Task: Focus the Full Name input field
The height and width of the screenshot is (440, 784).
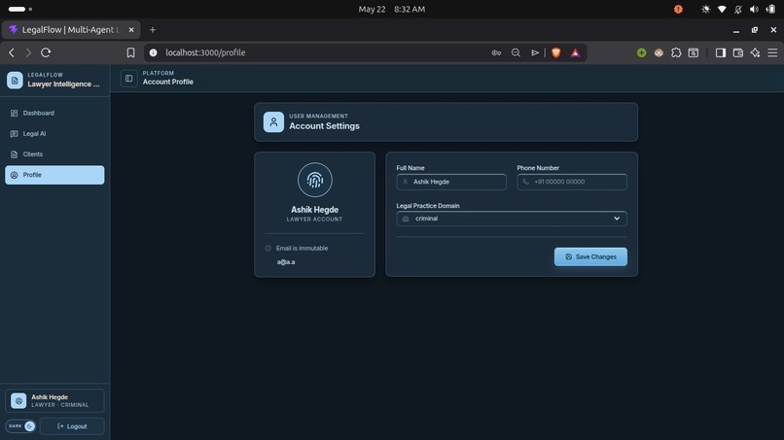Action: (x=451, y=182)
